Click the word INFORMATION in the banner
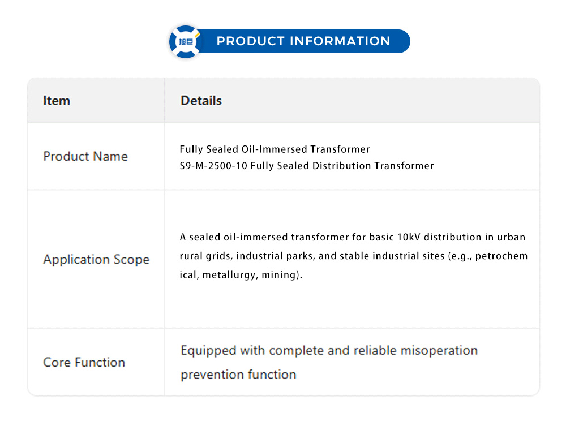 (340, 41)
